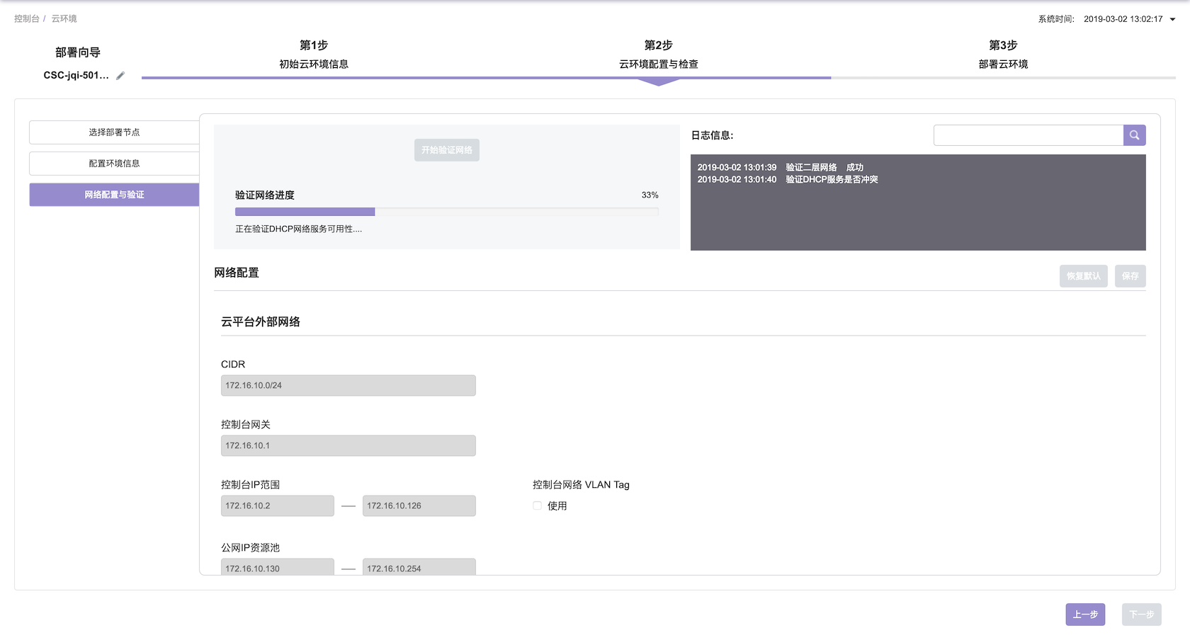Click the log search magnifier icon
The height and width of the screenshot is (640, 1190).
(x=1134, y=135)
